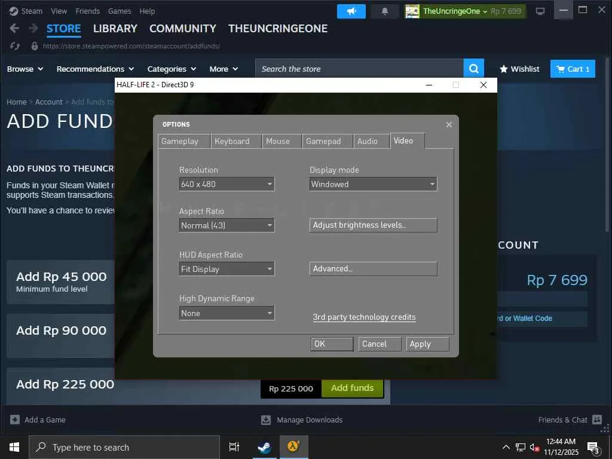Reload the Steam store page

pyautogui.click(x=15, y=46)
